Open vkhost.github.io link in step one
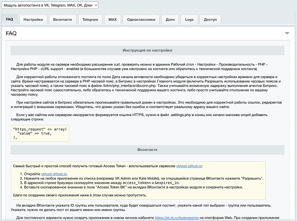Viewport: 297px width, 221px height. click(54, 174)
